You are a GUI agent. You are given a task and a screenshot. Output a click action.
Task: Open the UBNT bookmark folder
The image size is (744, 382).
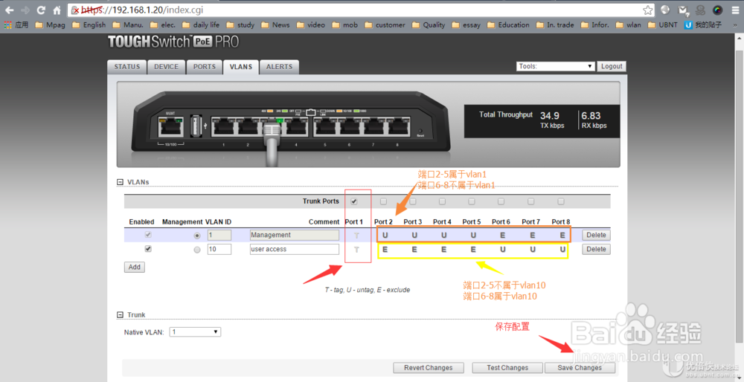663,25
